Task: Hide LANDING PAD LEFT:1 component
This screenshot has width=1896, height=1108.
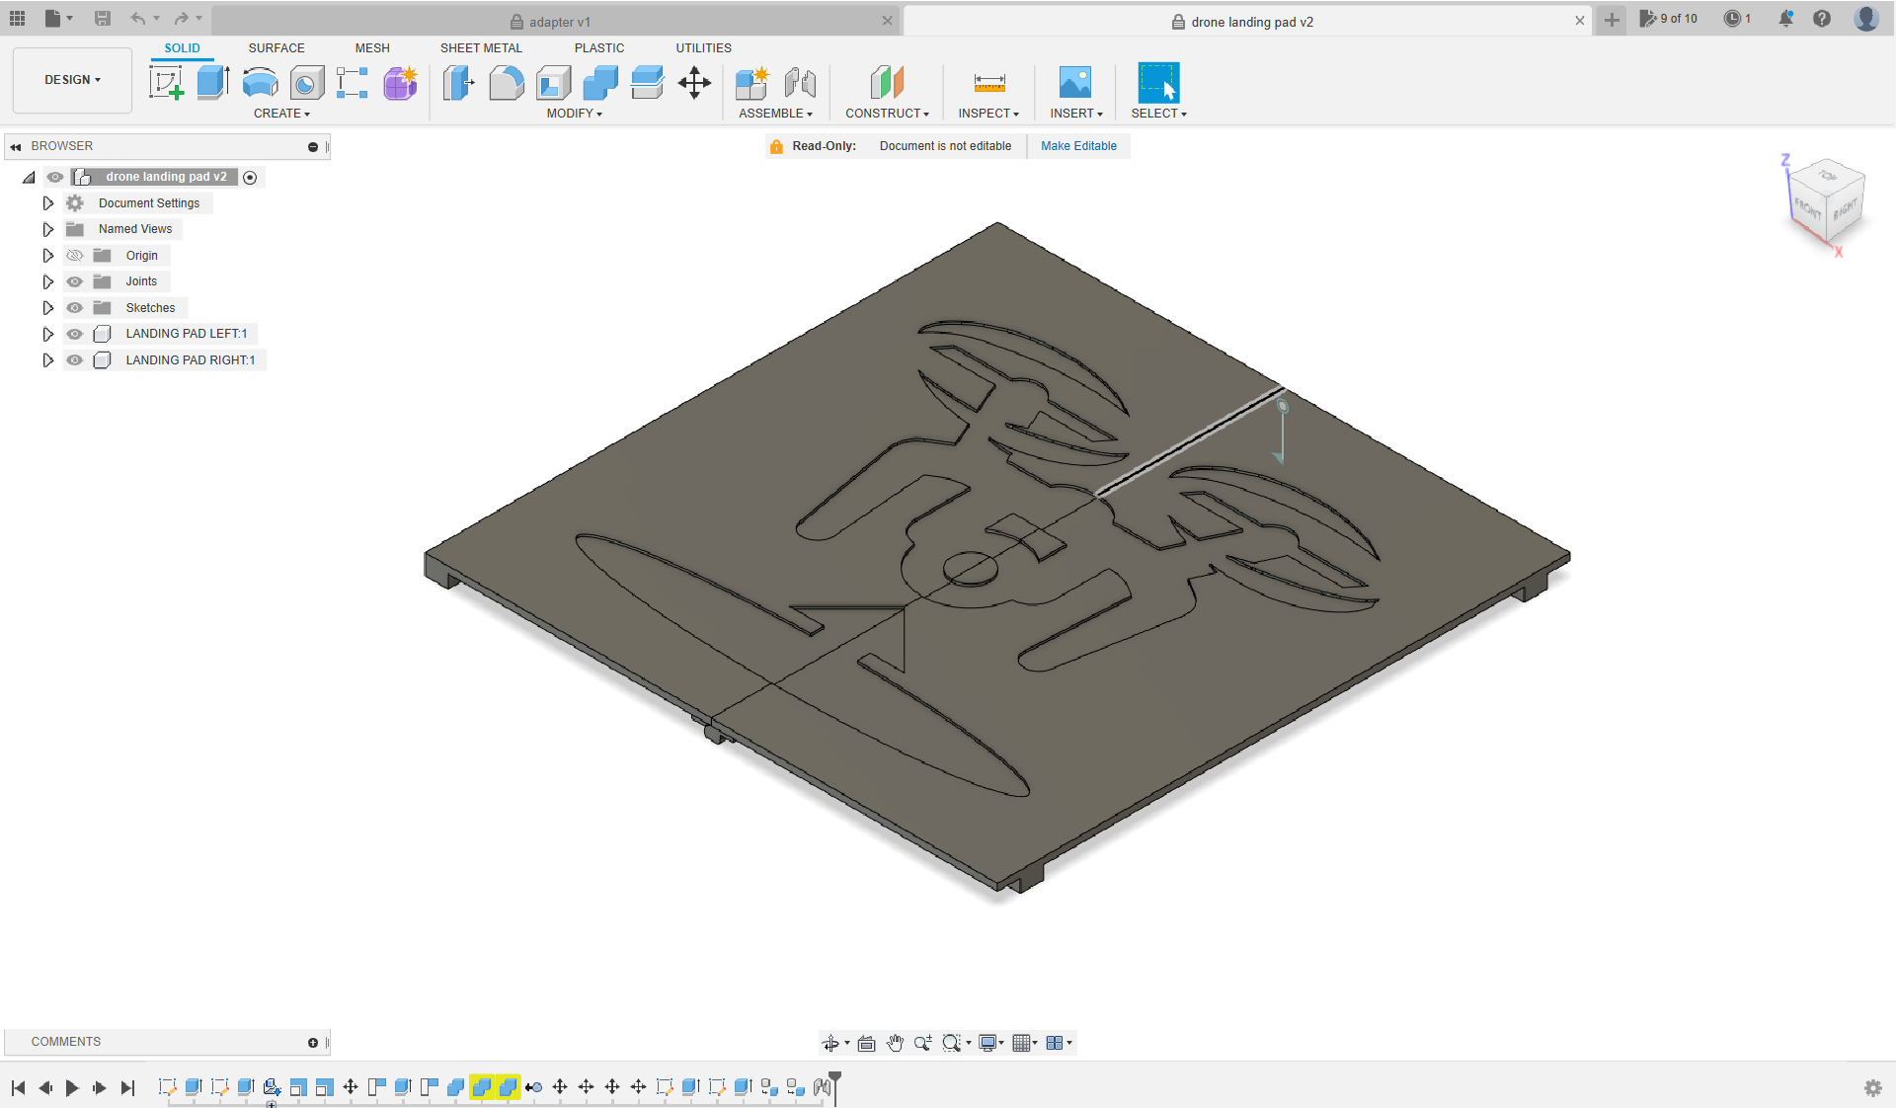Action: [x=74, y=334]
